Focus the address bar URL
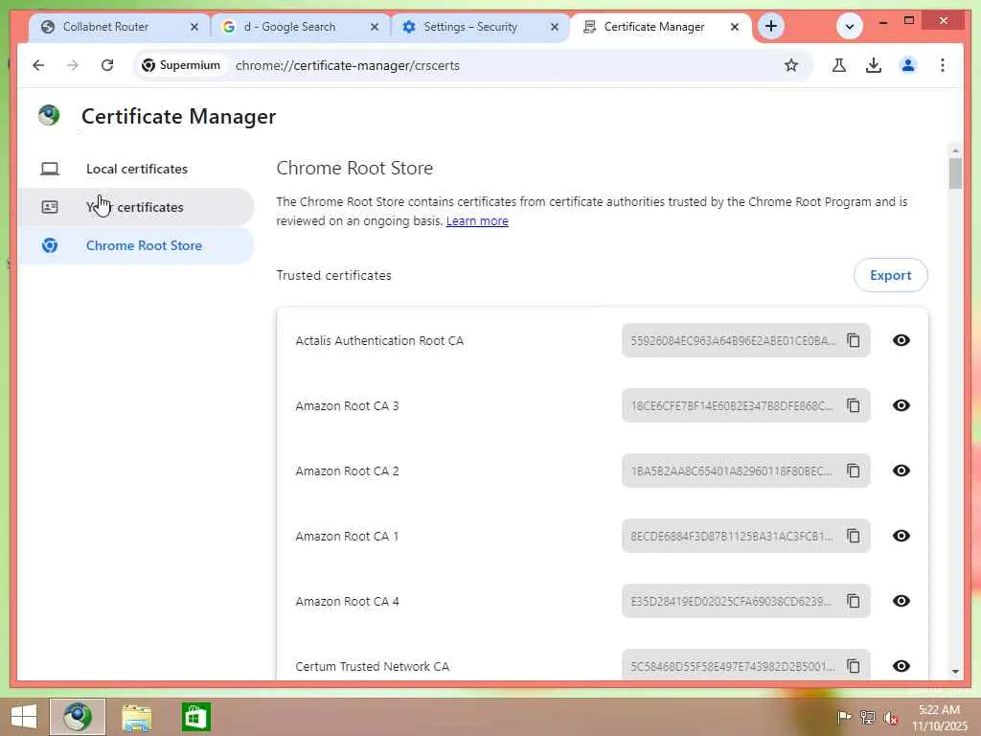This screenshot has height=736, width=981. (x=347, y=66)
